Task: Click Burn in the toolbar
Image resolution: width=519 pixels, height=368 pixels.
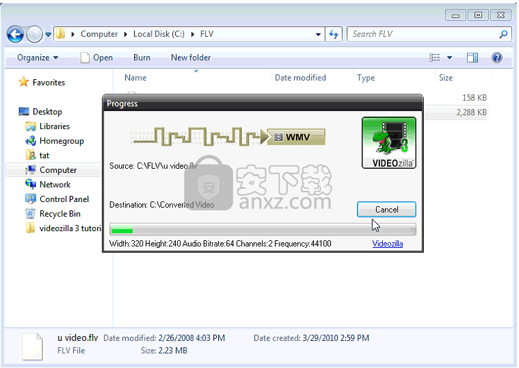Action: [x=142, y=58]
